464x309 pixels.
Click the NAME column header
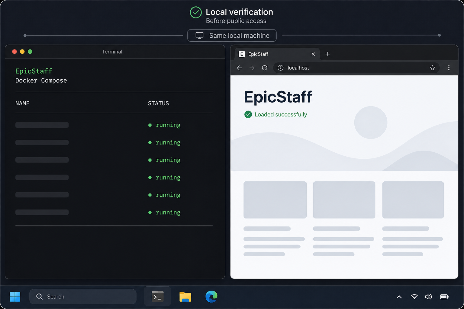pyautogui.click(x=22, y=104)
